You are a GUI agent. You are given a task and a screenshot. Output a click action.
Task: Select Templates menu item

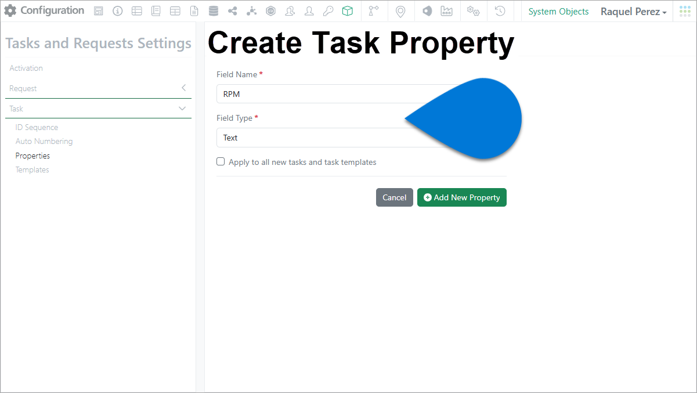(32, 170)
